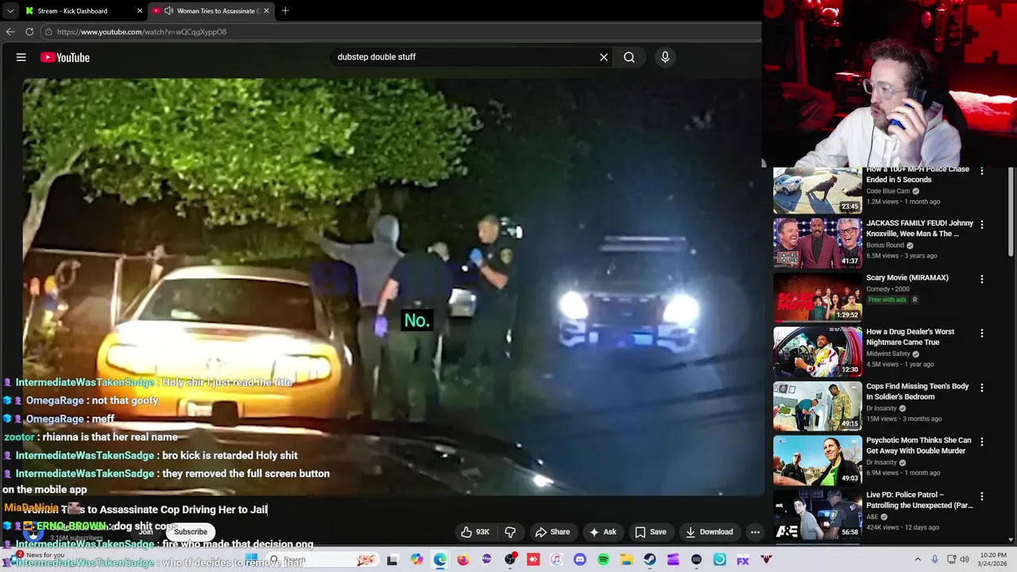This screenshot has height=572, width=1017.
Task: Click the page vertical scrollbar
Action: pos(1011,214)
